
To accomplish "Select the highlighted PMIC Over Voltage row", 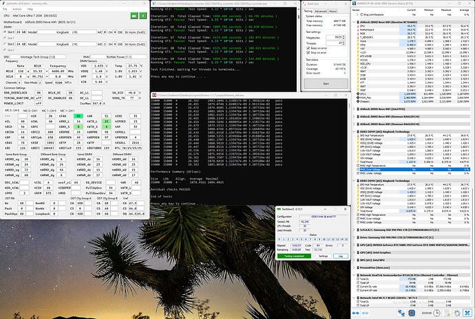I will click(x=414, y=170).
